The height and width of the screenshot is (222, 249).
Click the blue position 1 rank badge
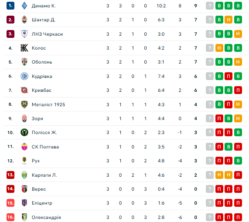[x=10, y=6]
